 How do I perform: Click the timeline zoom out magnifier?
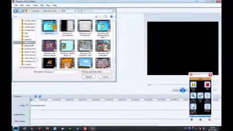pos(40,96)
